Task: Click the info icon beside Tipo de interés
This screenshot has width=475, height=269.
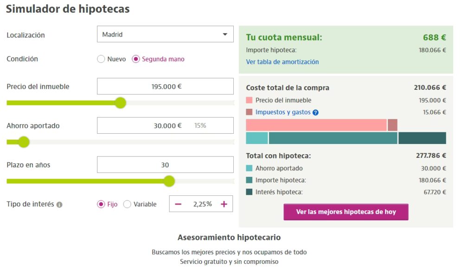Action: (59, 205)
